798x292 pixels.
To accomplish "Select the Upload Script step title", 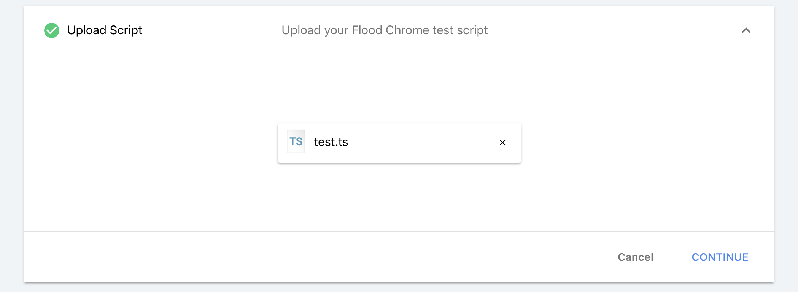I will click(105, 30).
